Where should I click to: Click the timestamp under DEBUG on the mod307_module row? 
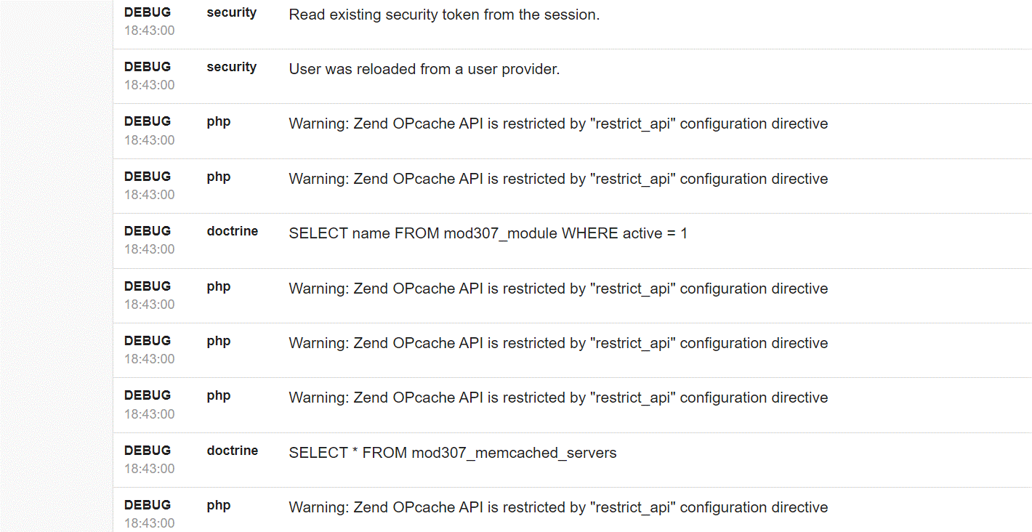coord(149,249)
